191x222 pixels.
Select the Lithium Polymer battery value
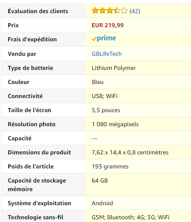coord(114,68)
